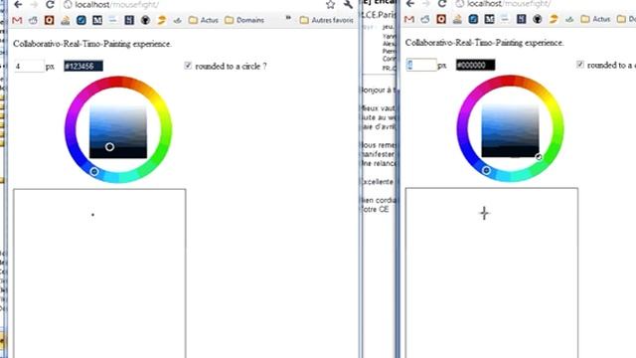The width and height of the screenshot is (636, 358).
Task: Open the blue checkmark bookmark in left browser
Action: 81,20
